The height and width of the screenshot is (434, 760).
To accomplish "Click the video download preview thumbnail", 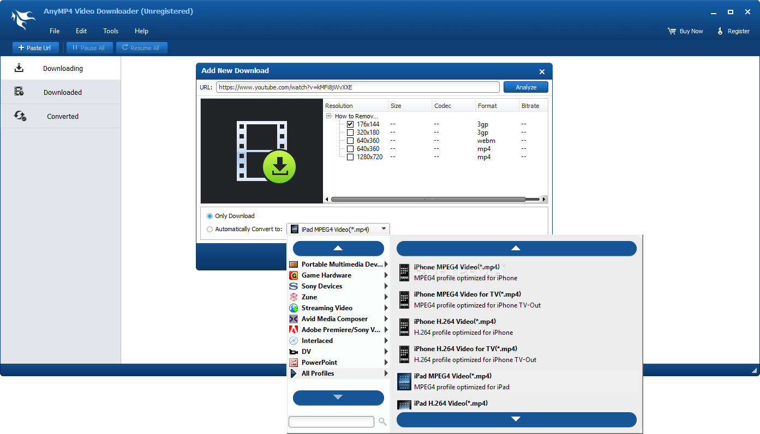I will (262, 151).
